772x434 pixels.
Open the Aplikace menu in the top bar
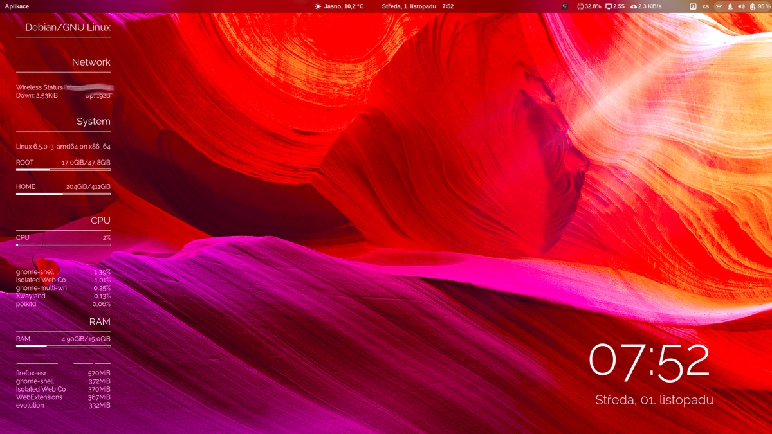click(17, 6)
